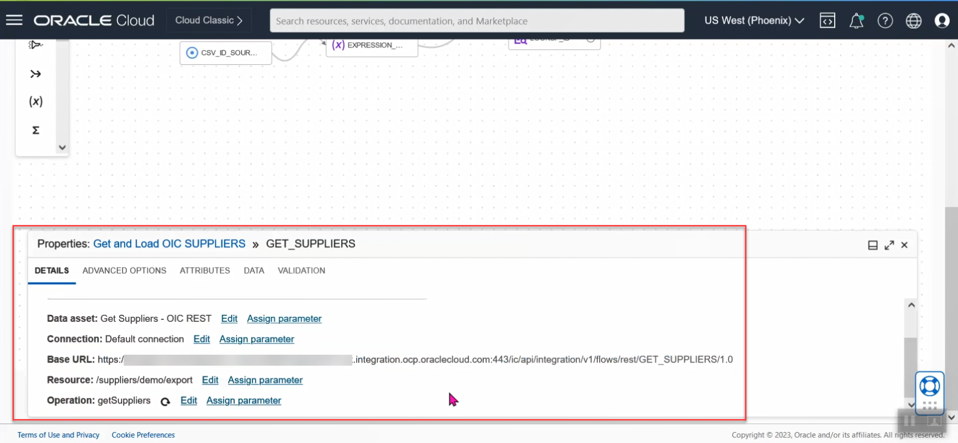This screenshot has height=443, width=958.
Task: Expand the operator palette down arrow
Action: (x=62, y=147)
